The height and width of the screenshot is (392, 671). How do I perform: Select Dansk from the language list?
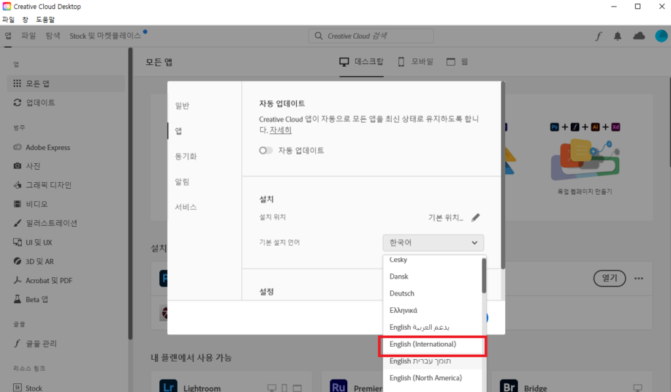click(432, 277)
